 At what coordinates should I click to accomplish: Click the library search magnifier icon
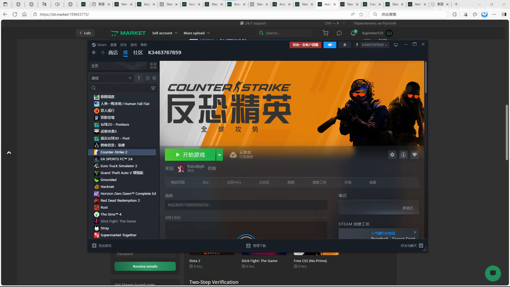tap(93, 88)
